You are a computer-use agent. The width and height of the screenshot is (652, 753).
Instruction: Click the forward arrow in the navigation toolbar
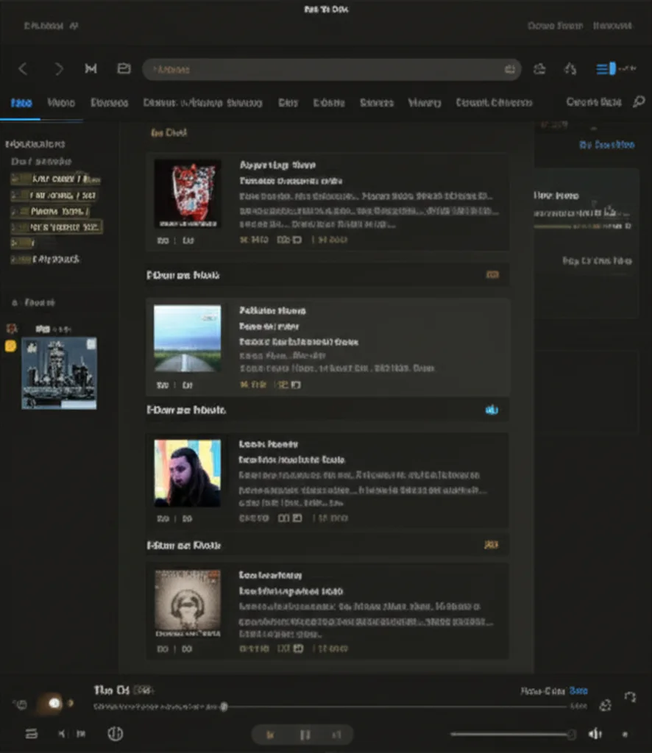tap(59, 69)
